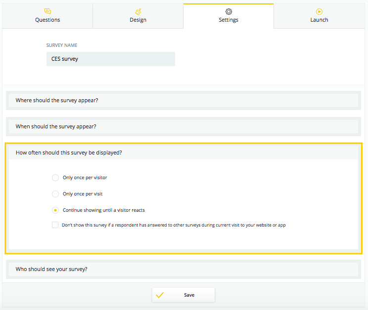Collapse How often should this survey be displayed

coord(184,153)
